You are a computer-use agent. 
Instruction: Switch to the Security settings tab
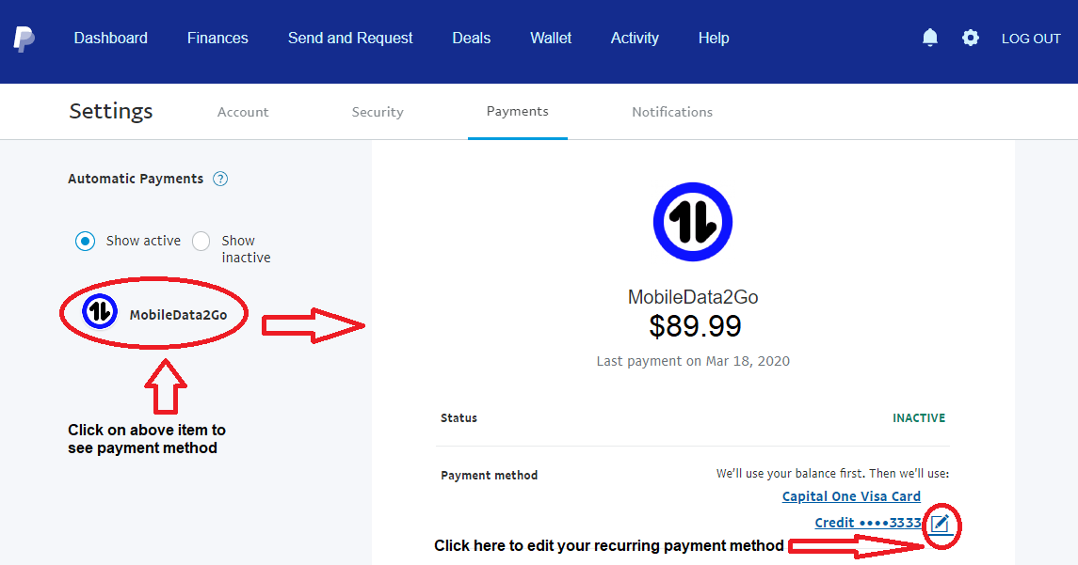(378, 112)
